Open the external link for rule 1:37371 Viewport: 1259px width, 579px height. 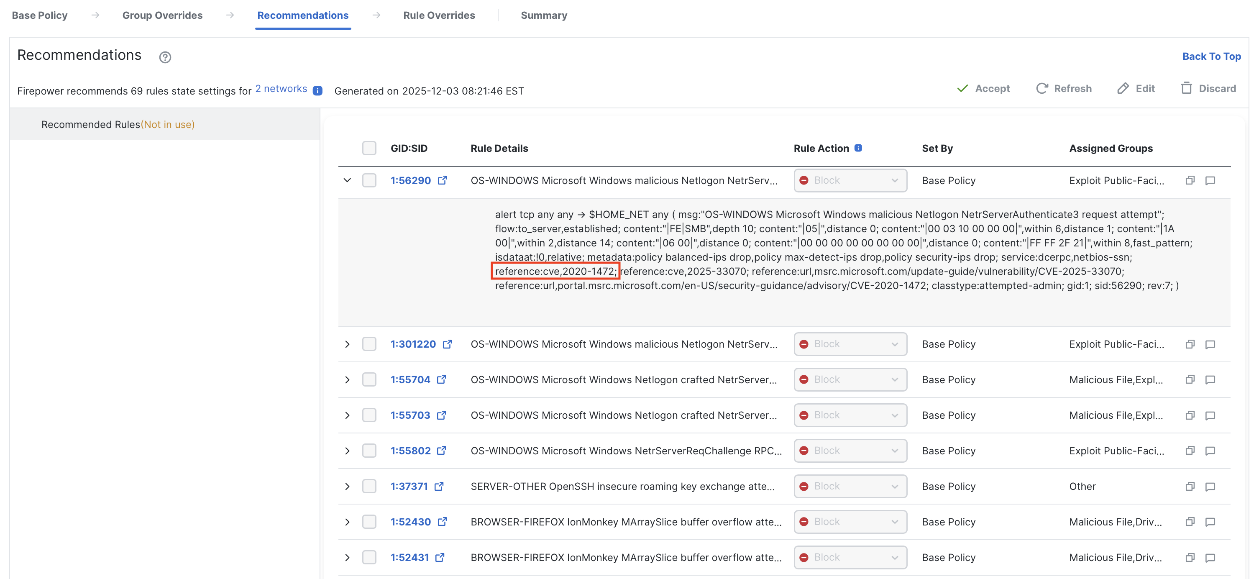[x=438, y=486]
